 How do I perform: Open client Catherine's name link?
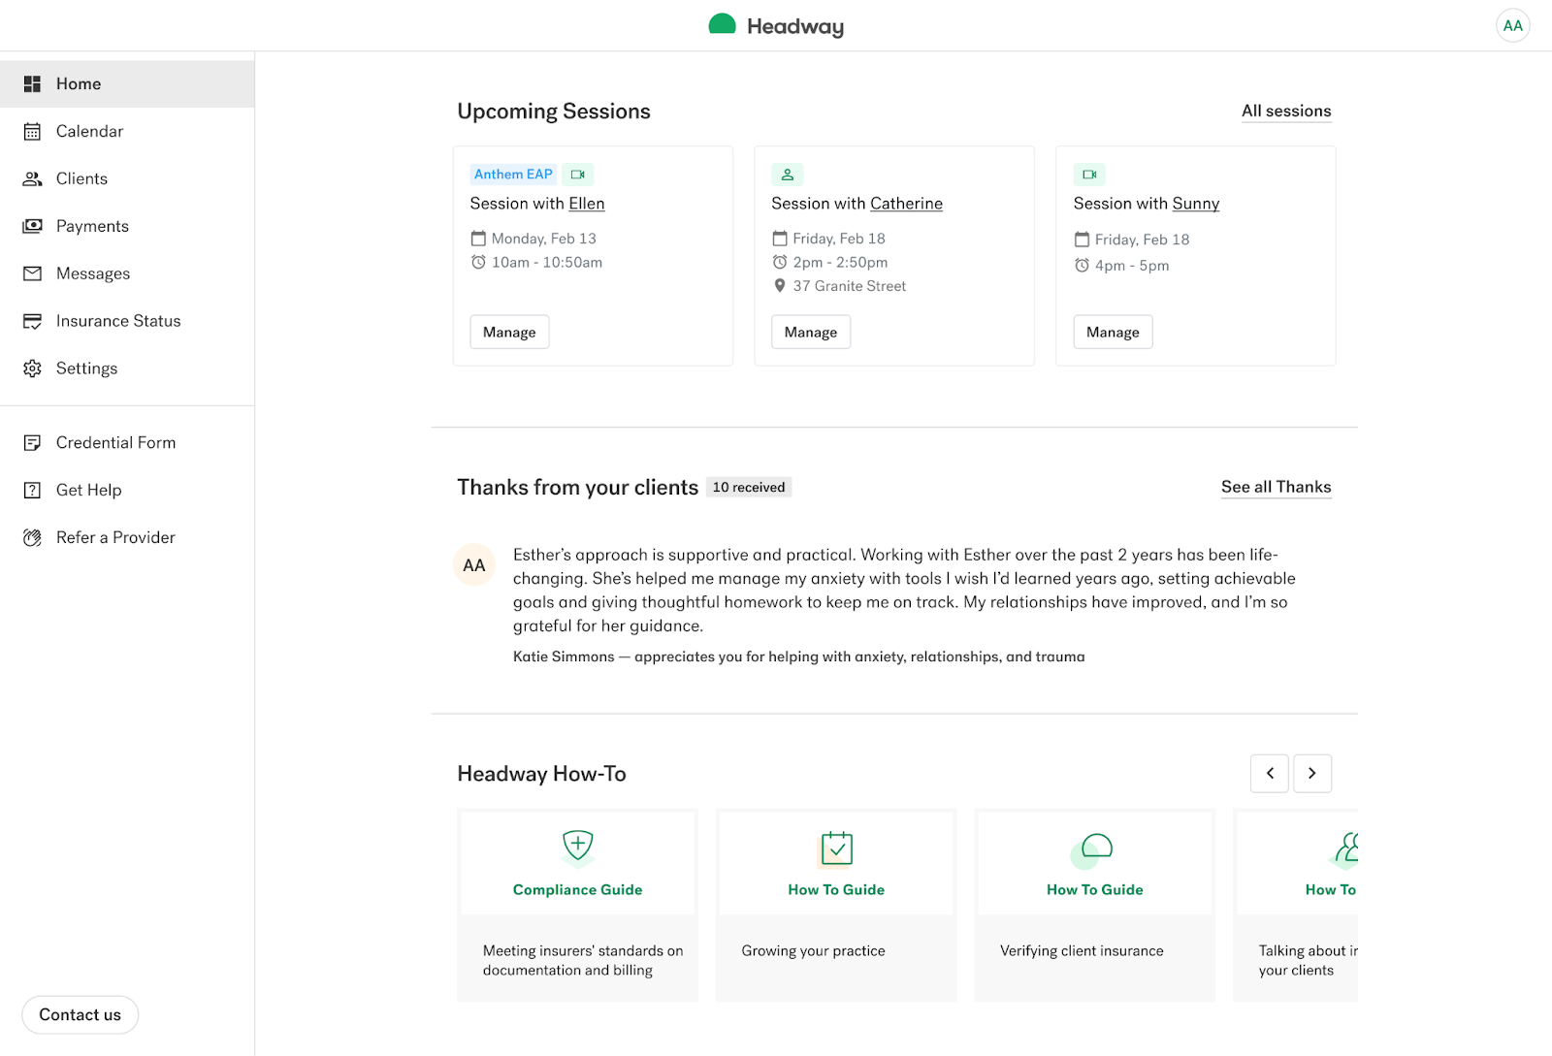[906, 204]
